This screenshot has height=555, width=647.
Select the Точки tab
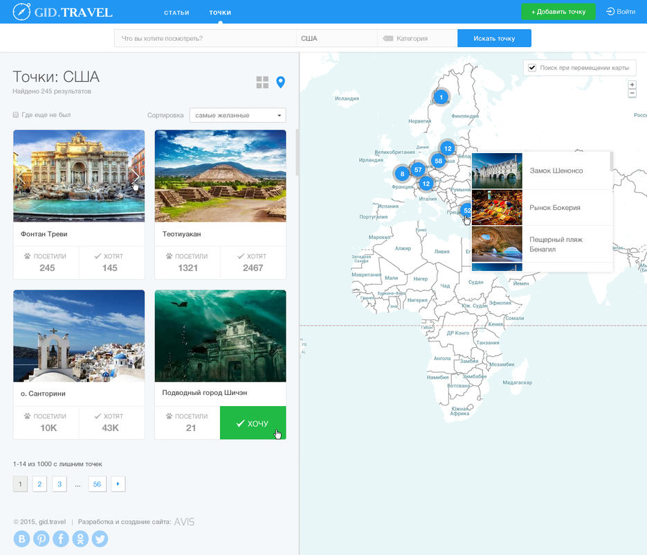(220, 12)
